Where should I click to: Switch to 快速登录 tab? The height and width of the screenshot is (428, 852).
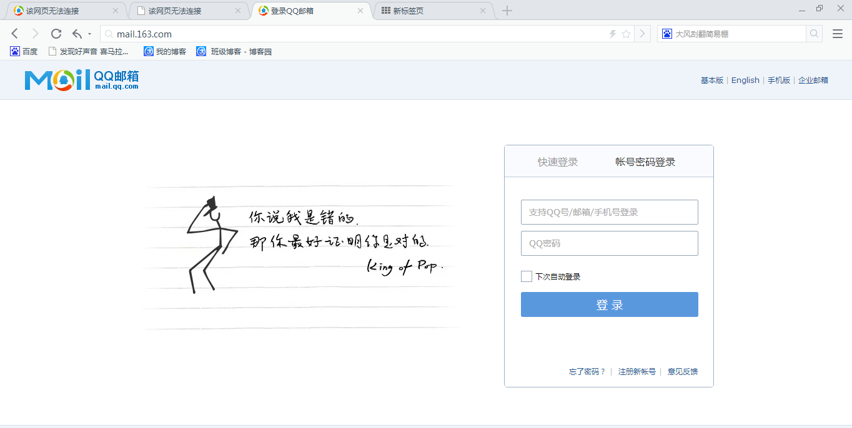pos(558,162)
